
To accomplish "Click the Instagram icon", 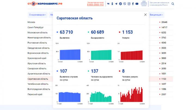I will [x=128, y=4].
